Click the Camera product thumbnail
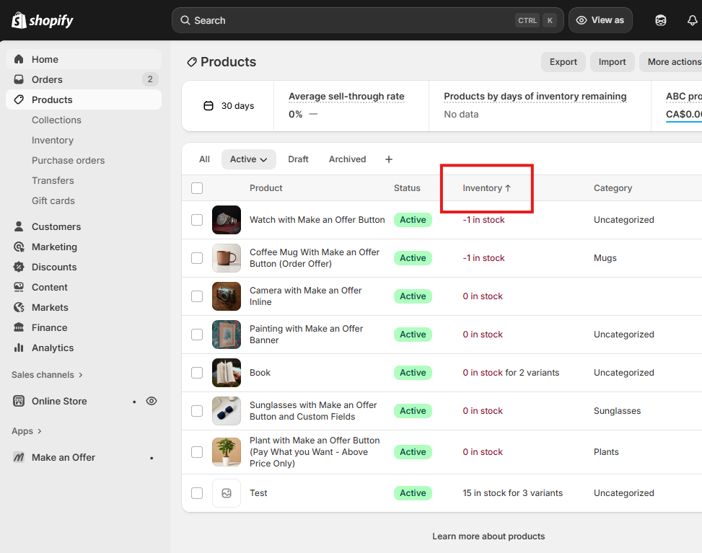The width and height of the screenshot is (702, 553). [x=226, y=296]
